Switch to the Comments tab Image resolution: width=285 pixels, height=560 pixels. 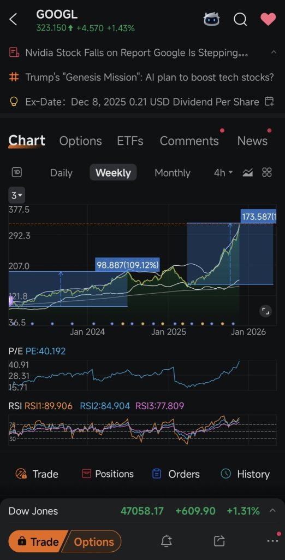point(189,141)
